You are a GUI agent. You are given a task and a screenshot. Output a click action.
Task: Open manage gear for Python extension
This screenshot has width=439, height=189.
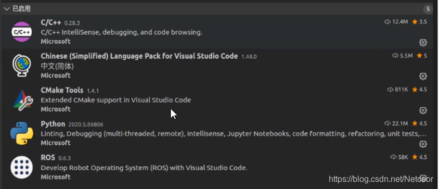pyautogui.click(x=423, y=144)
